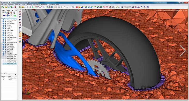Toggle visibility of V2_Engine component
The height and width of the screenshot is (101, 189).
[x=3, y=53]
